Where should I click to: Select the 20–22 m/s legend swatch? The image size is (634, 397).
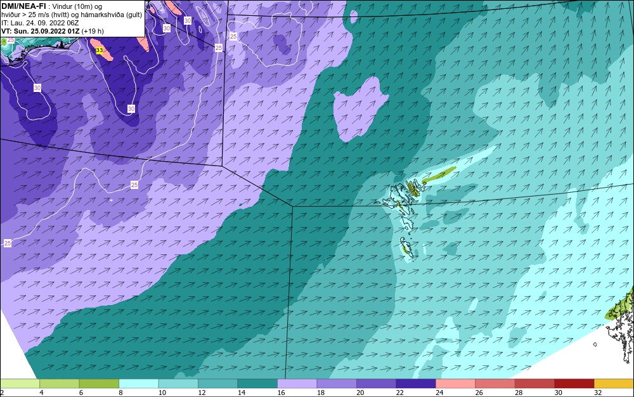click(377, 384)
